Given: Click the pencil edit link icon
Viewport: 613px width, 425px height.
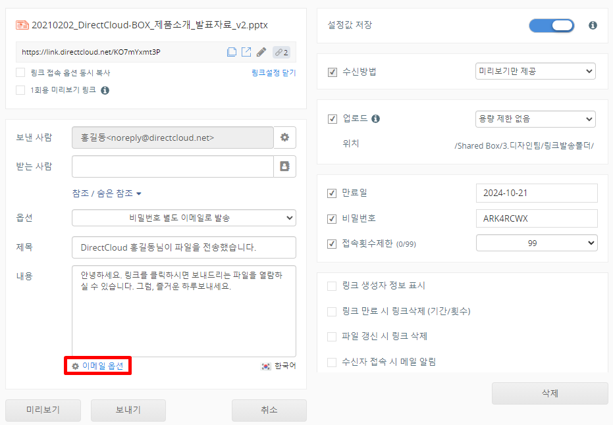Looking at the screenshot, I should click(261, 52).
